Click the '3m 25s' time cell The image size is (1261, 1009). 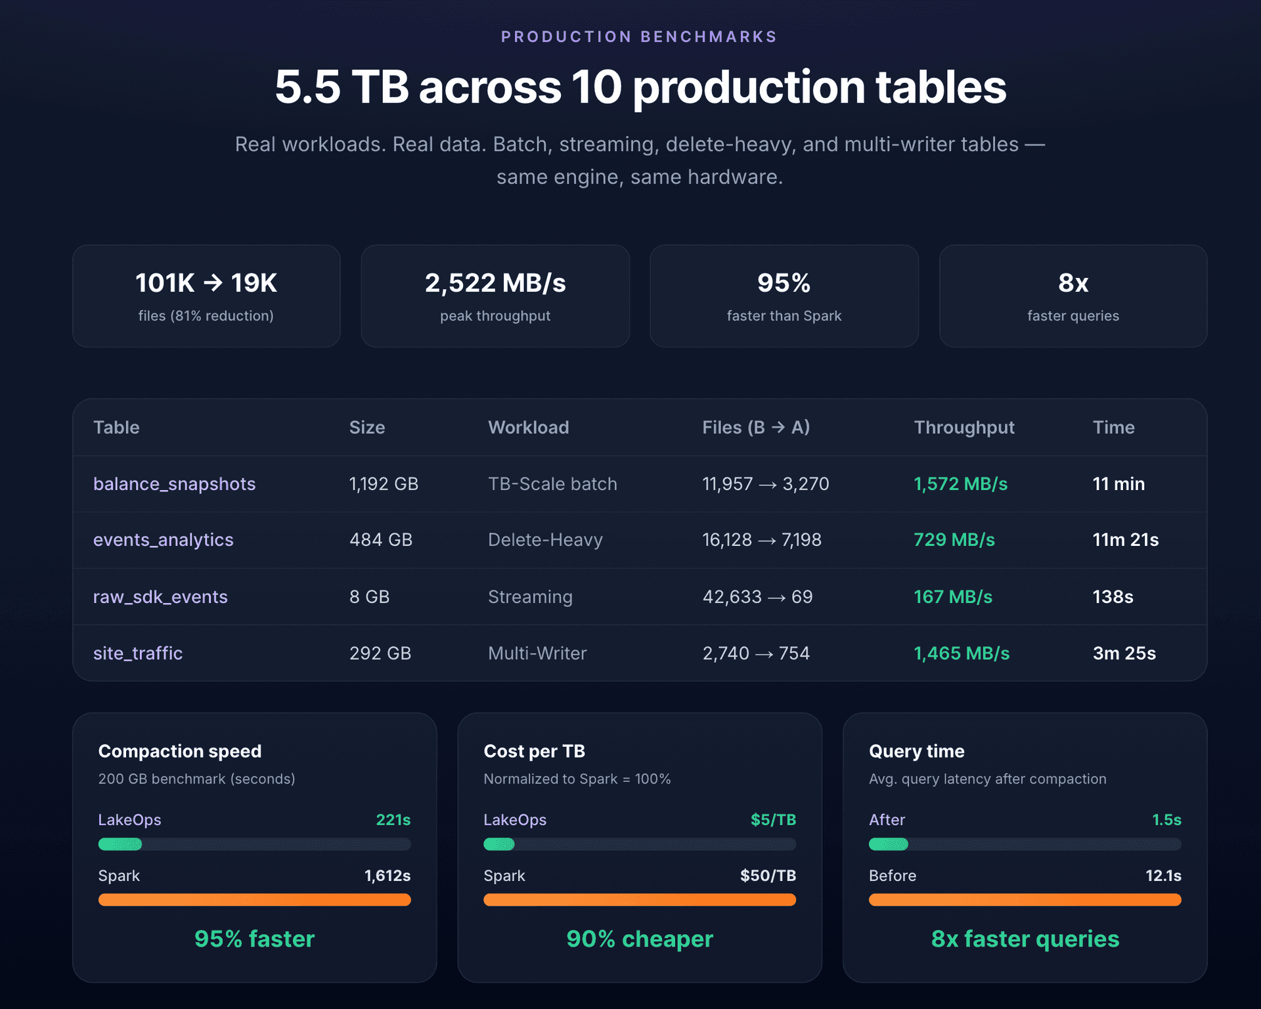pos(1124,653)
